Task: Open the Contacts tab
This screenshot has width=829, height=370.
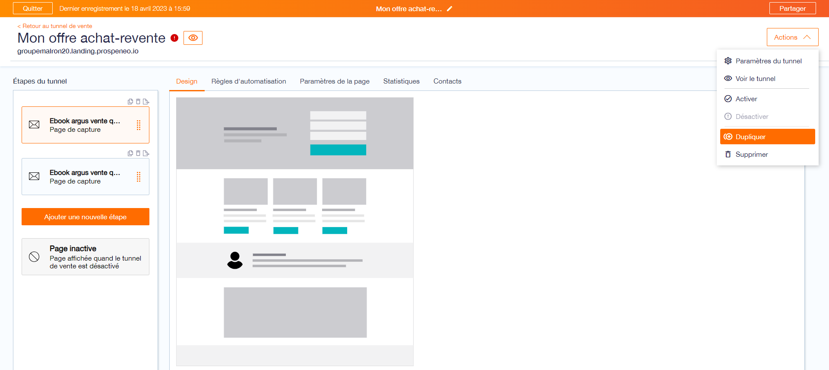Action: [x=447, y=81]
